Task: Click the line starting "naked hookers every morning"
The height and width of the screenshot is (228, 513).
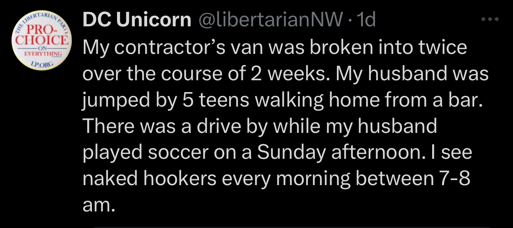Action: tap(276, 180)
